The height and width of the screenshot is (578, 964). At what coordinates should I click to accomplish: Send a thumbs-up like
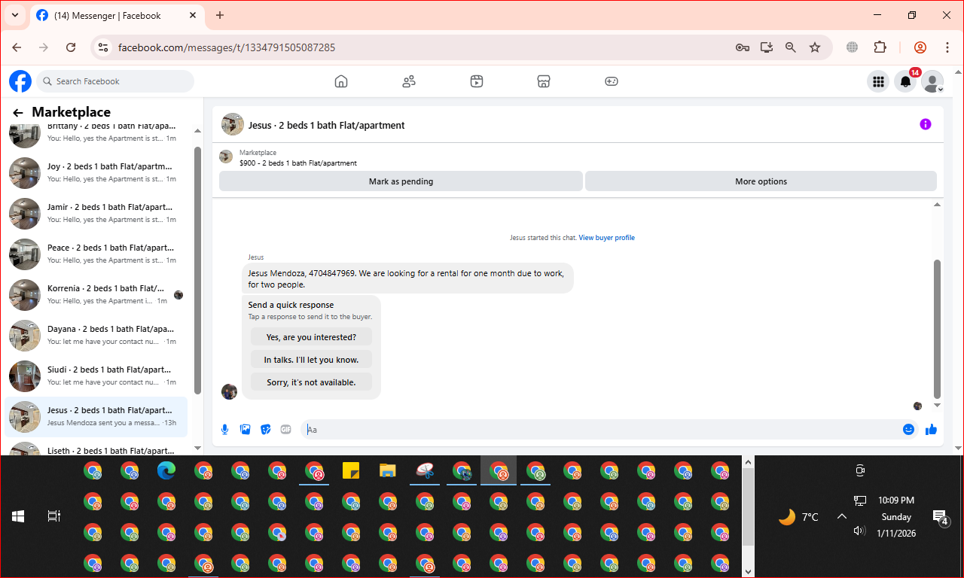[x=932, y=430]
